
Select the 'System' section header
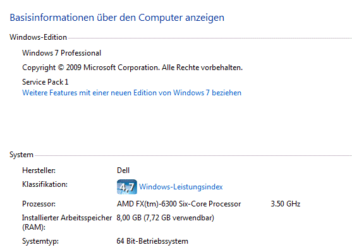[21, 155]
